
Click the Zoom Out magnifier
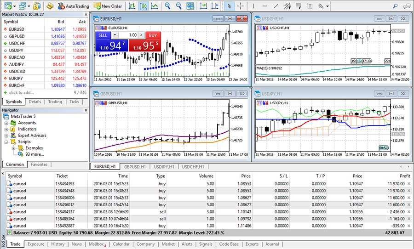(x=179, y=6)
